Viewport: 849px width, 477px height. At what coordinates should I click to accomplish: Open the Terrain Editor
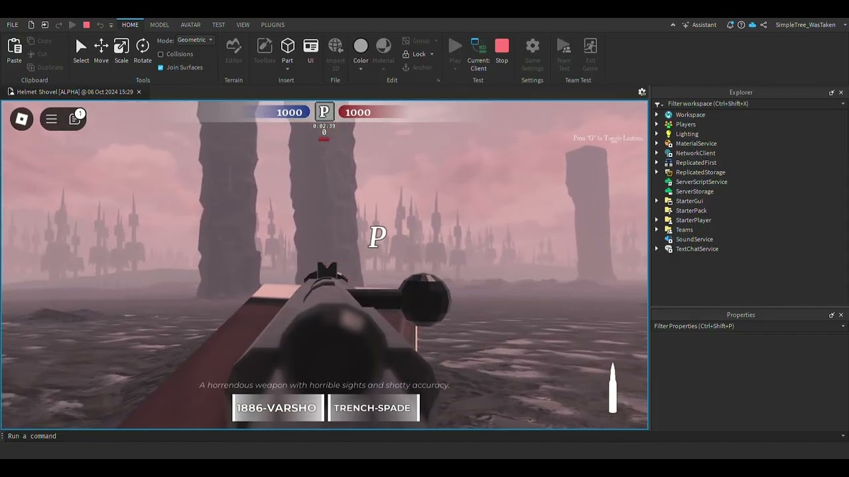233,50
